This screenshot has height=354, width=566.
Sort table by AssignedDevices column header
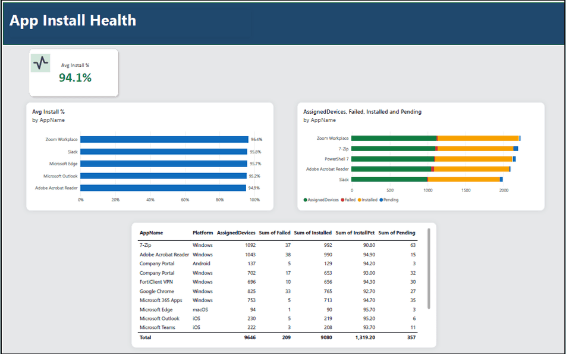point(236,233)
